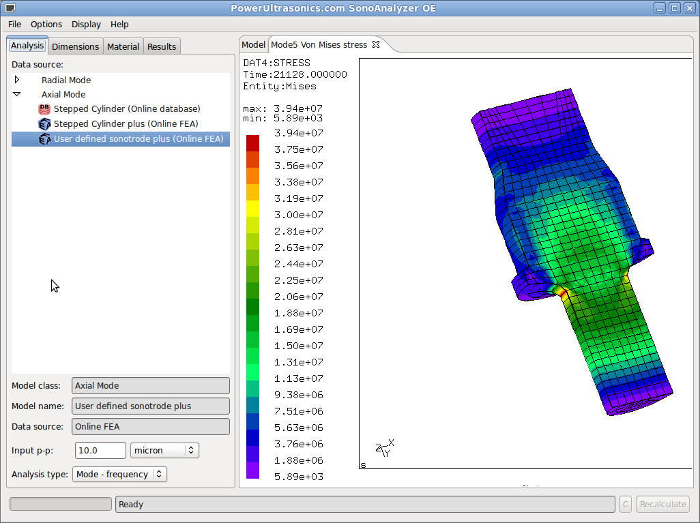Click the Time:21128.000000 text
700x523 pixels.
295,74
